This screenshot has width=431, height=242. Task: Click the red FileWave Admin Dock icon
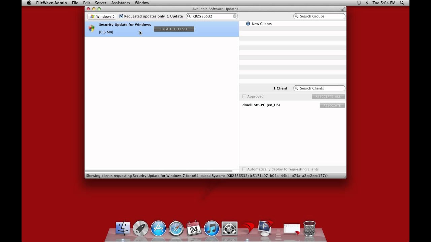[247, 228]
